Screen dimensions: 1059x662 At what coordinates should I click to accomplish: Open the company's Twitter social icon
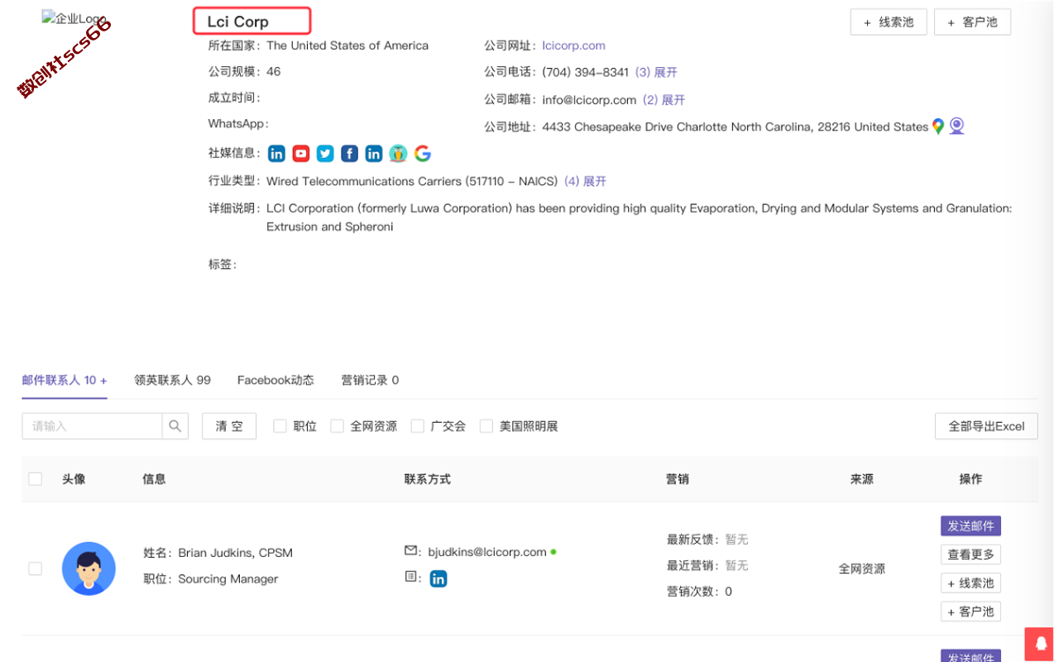click(325, 154)
